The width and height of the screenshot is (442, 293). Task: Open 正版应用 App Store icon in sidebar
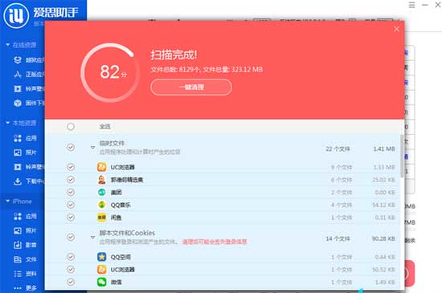[x=18, y=75]
